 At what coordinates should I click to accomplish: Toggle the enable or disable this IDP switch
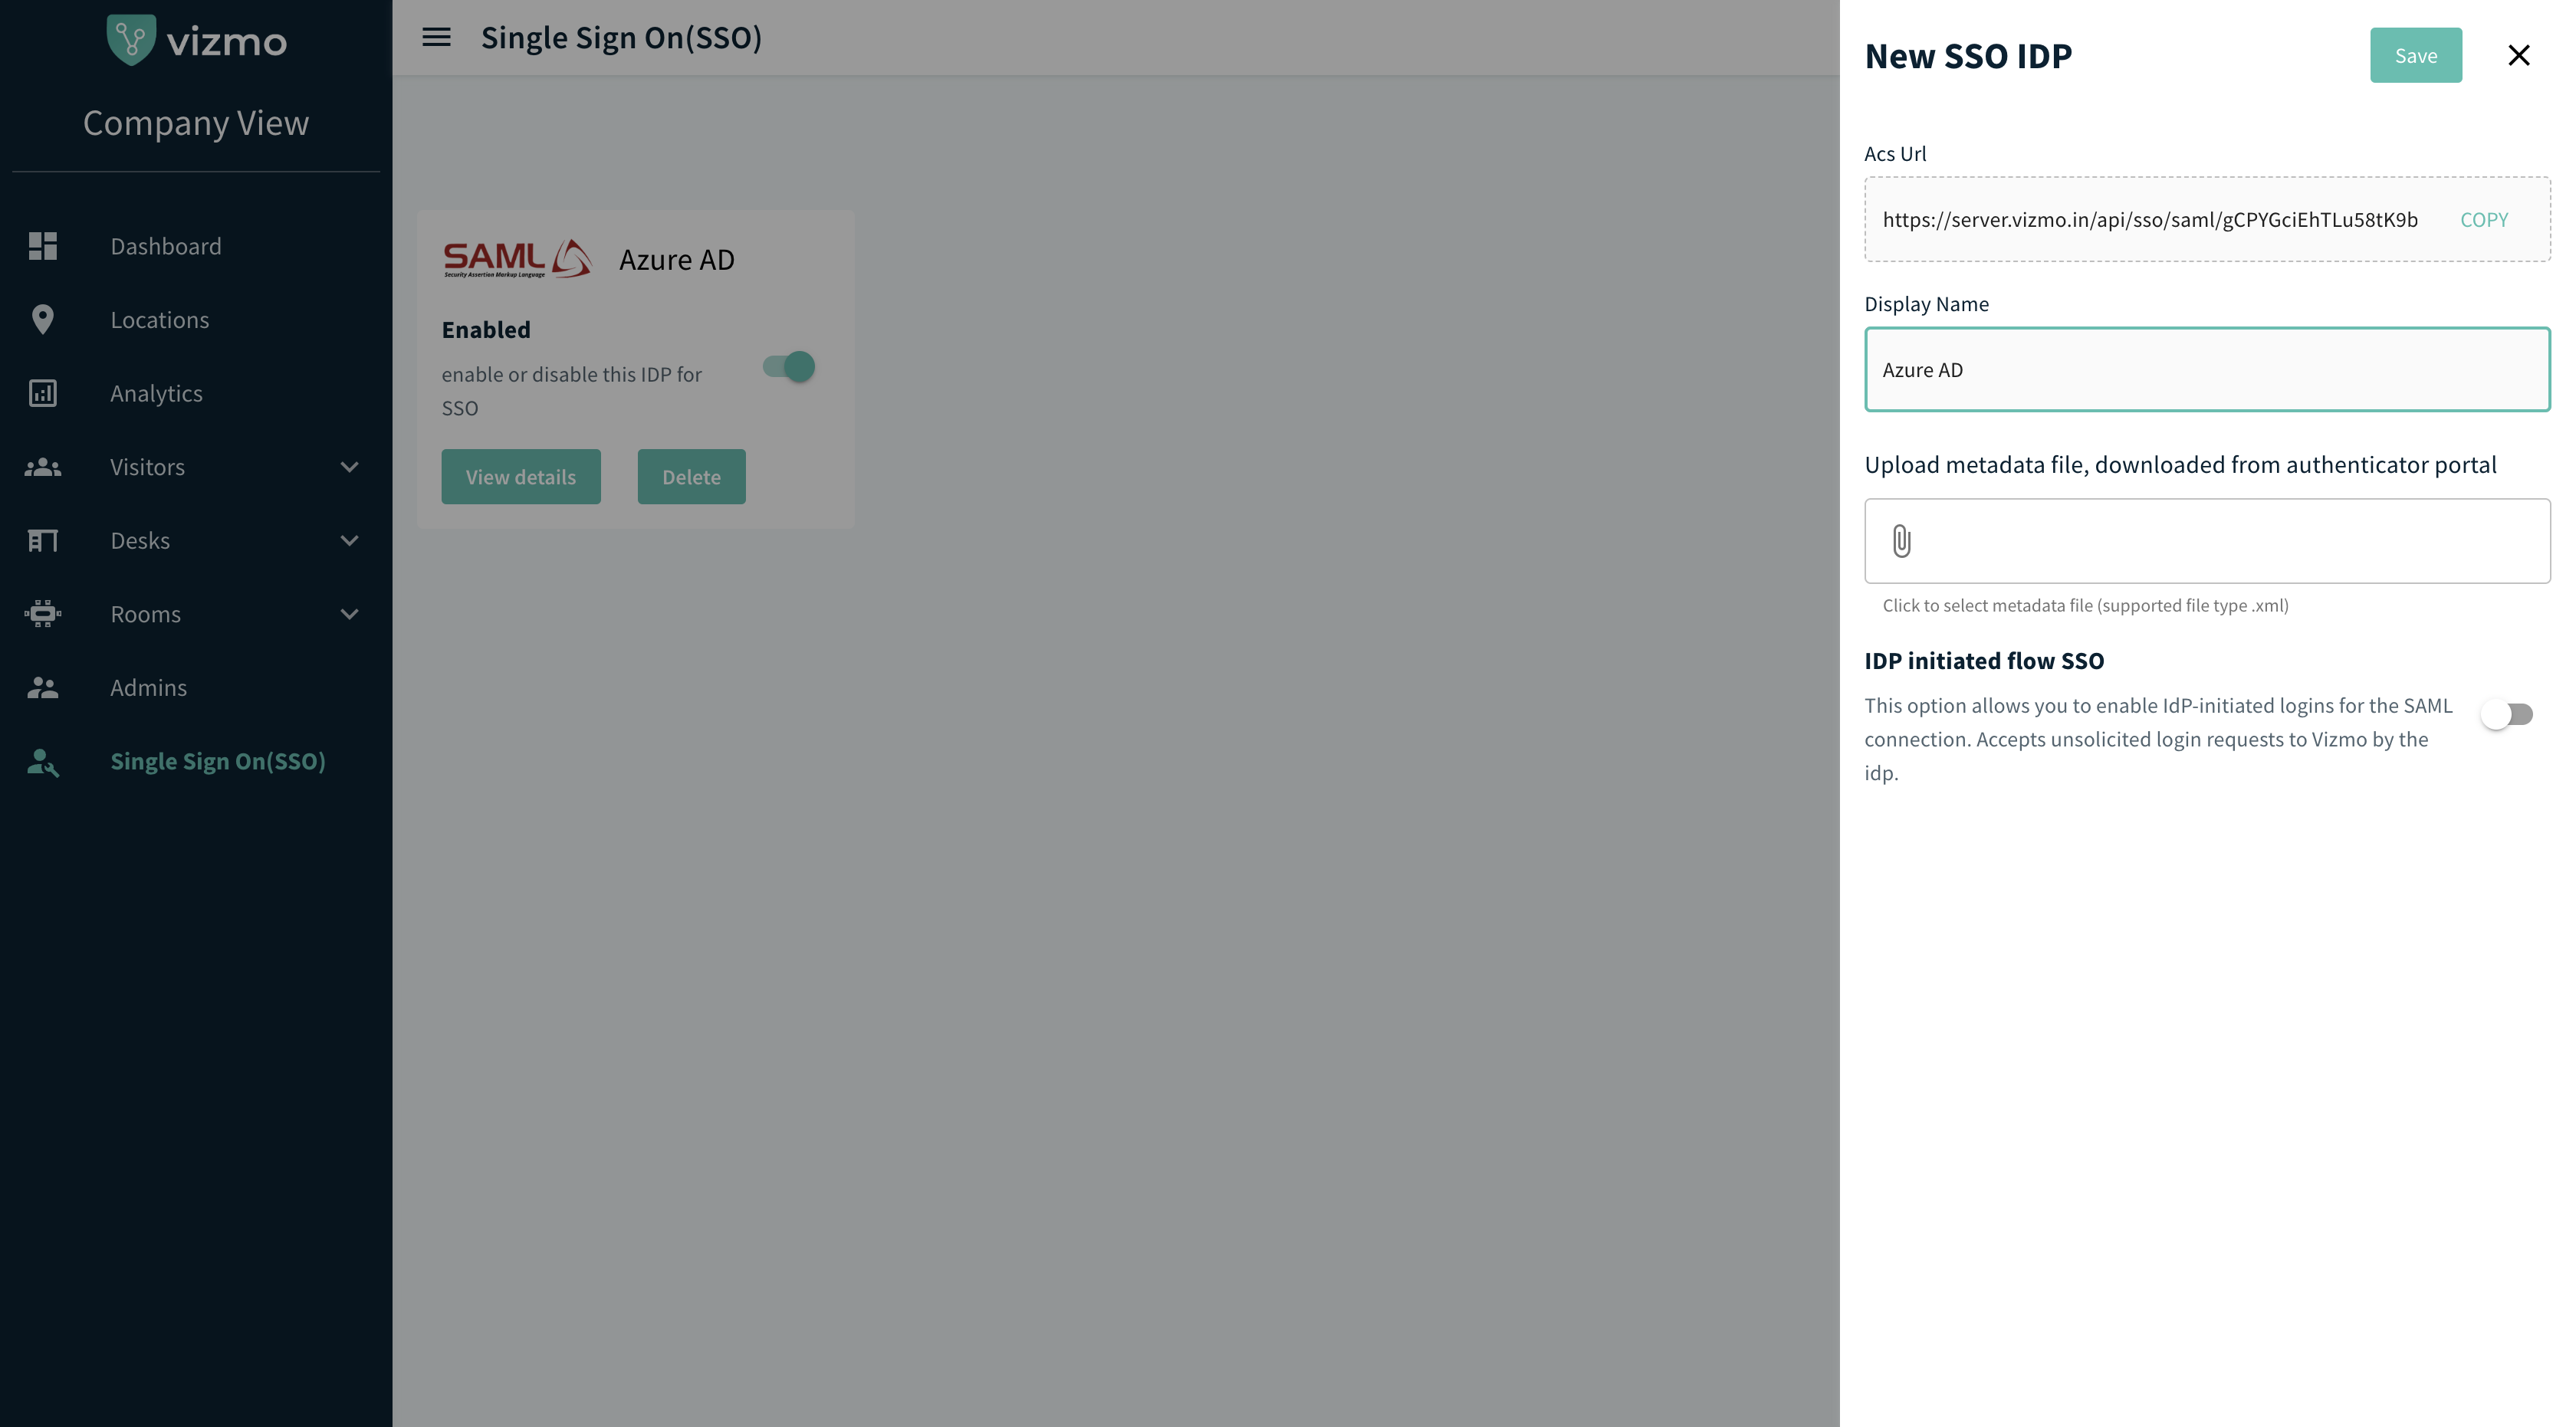coord(789,366)
